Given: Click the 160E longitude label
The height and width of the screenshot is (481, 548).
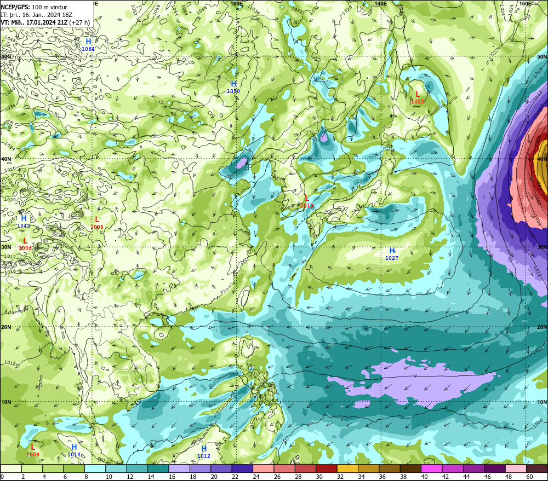Looking at the screenshot, I should tap(526, 3).
